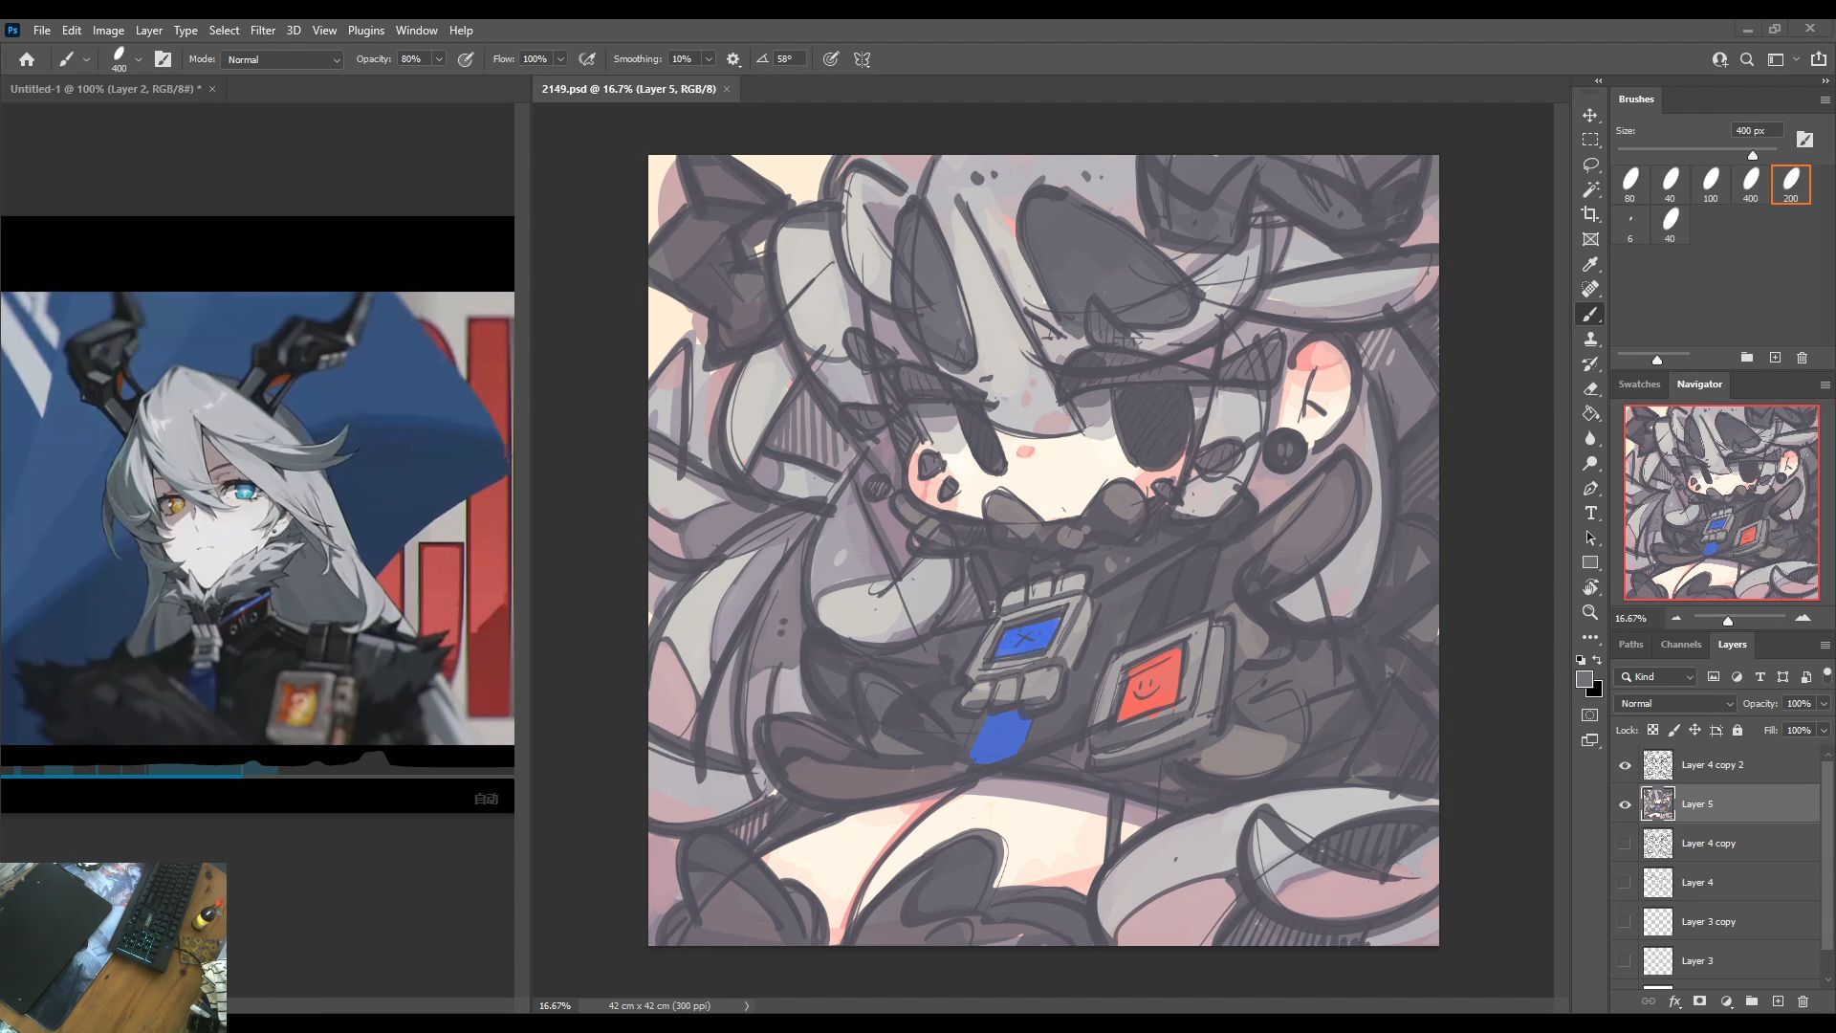Select the Magic Wand tool

coord(1590,189)
